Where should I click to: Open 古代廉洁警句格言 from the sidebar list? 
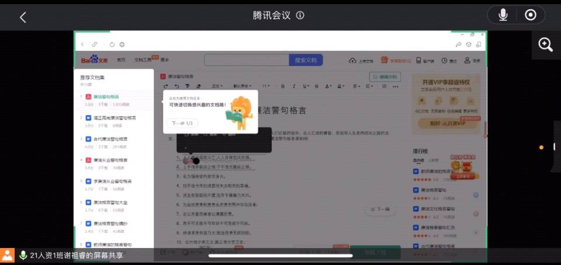coord(110,139)
